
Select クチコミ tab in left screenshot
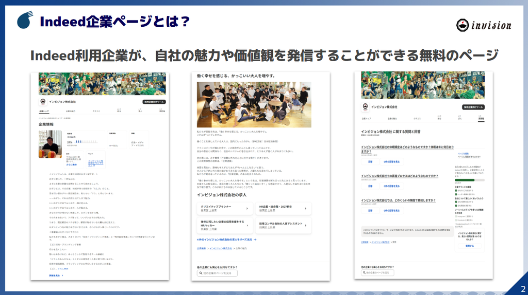[x=96, y=111]
